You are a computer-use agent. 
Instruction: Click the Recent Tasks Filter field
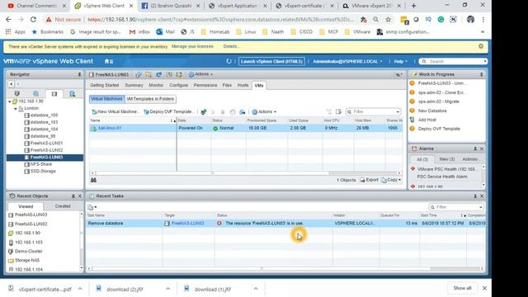[456, 207]
